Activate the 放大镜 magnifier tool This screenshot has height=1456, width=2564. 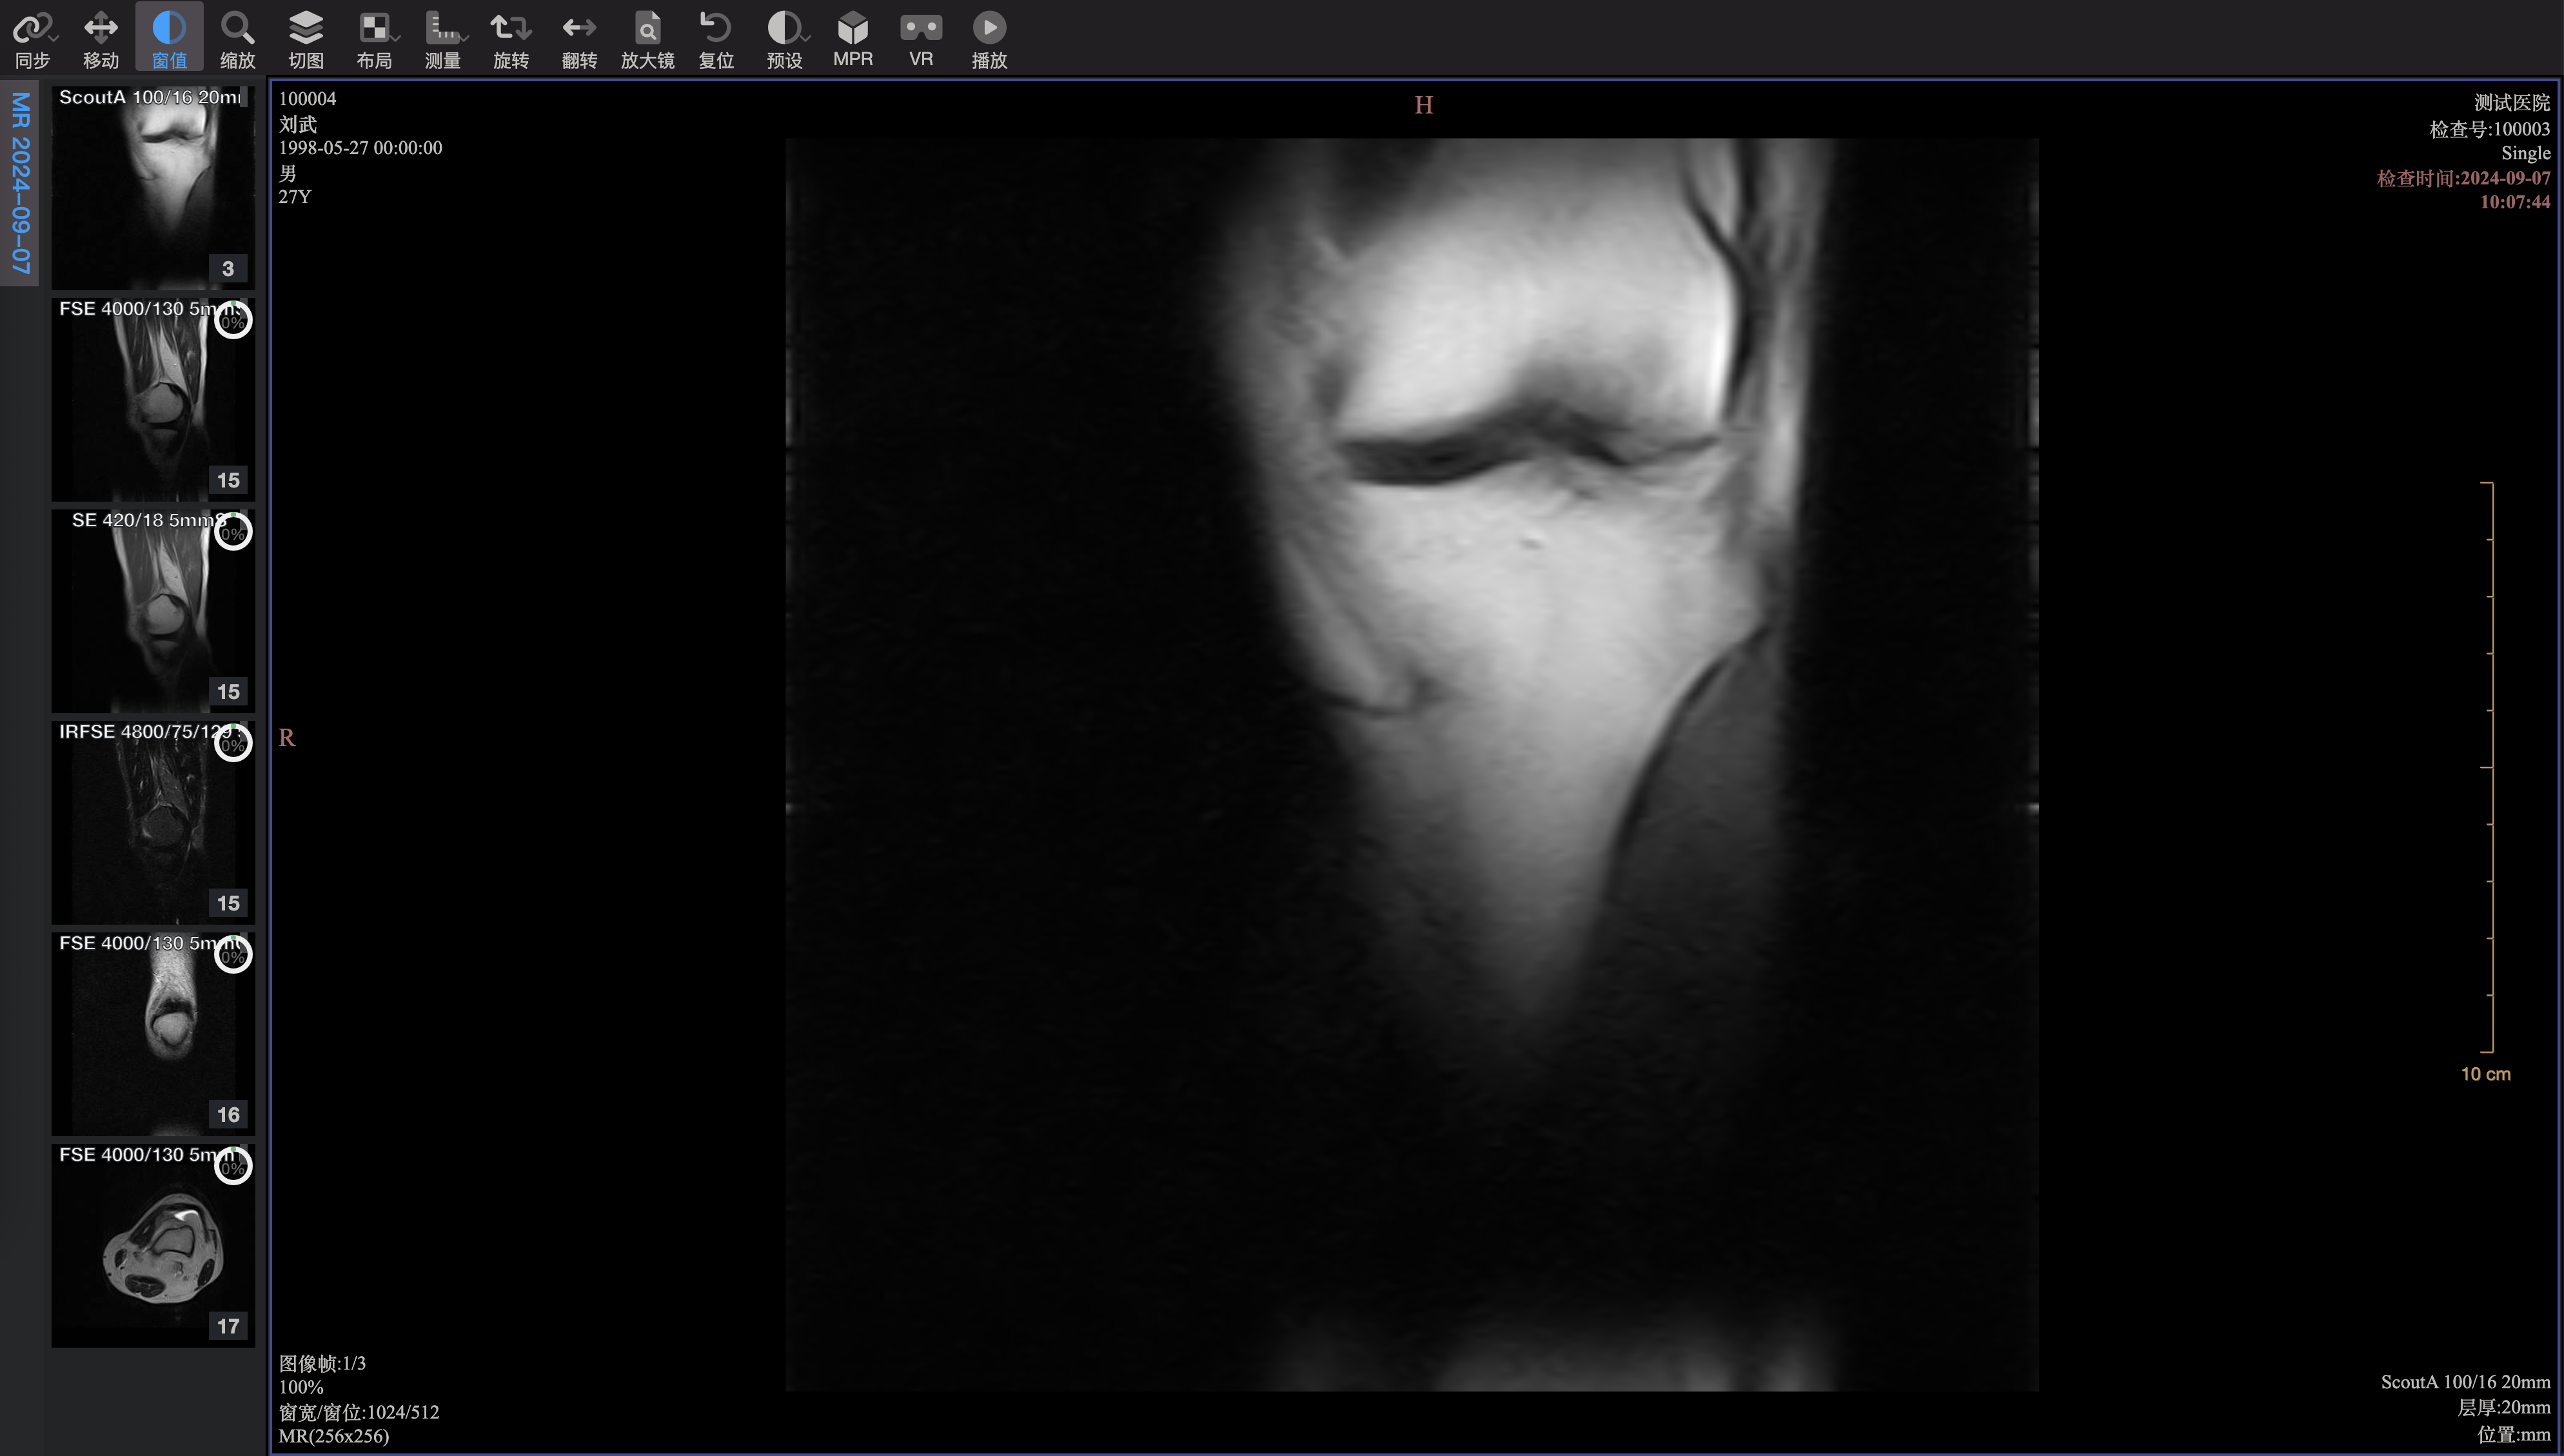(648, 38)
